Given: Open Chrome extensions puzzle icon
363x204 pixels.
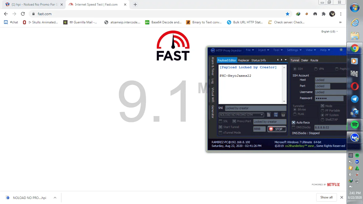Looking at the screenshot, I should pos(323,14).
